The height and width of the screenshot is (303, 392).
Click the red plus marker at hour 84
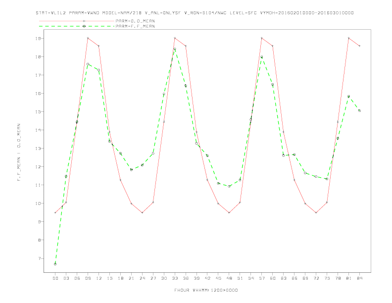359,46
